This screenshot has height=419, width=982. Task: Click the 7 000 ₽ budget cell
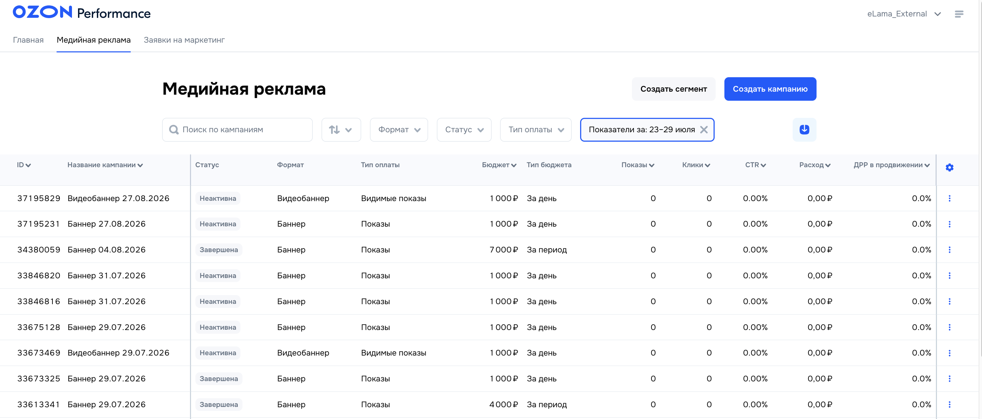[x=503, y=250]
